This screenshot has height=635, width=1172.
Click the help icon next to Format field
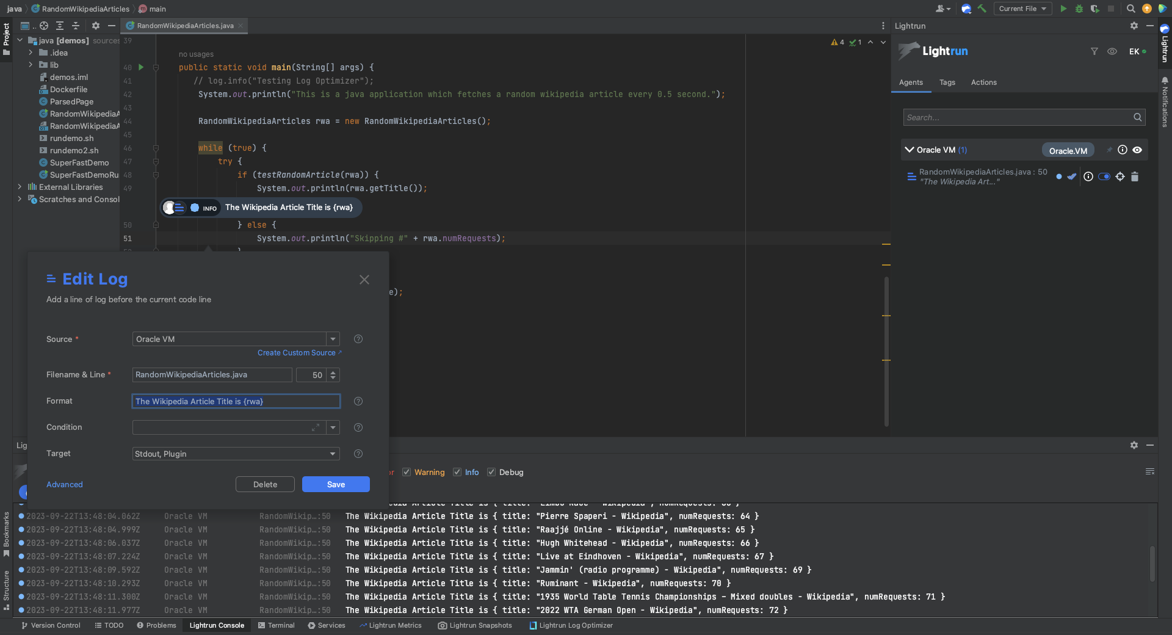[358, 401]
